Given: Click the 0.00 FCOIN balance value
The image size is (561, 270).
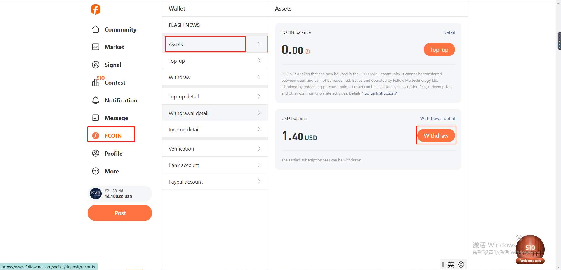Looking at the screenshot, I should tap(292, 50).
